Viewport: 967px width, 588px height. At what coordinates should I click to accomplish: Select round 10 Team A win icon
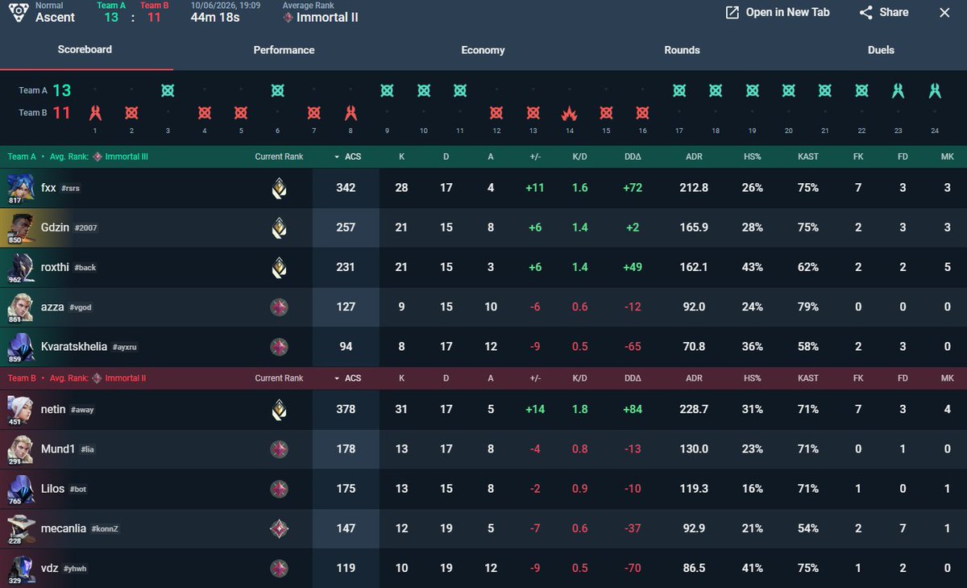click(x=423, y=90)
